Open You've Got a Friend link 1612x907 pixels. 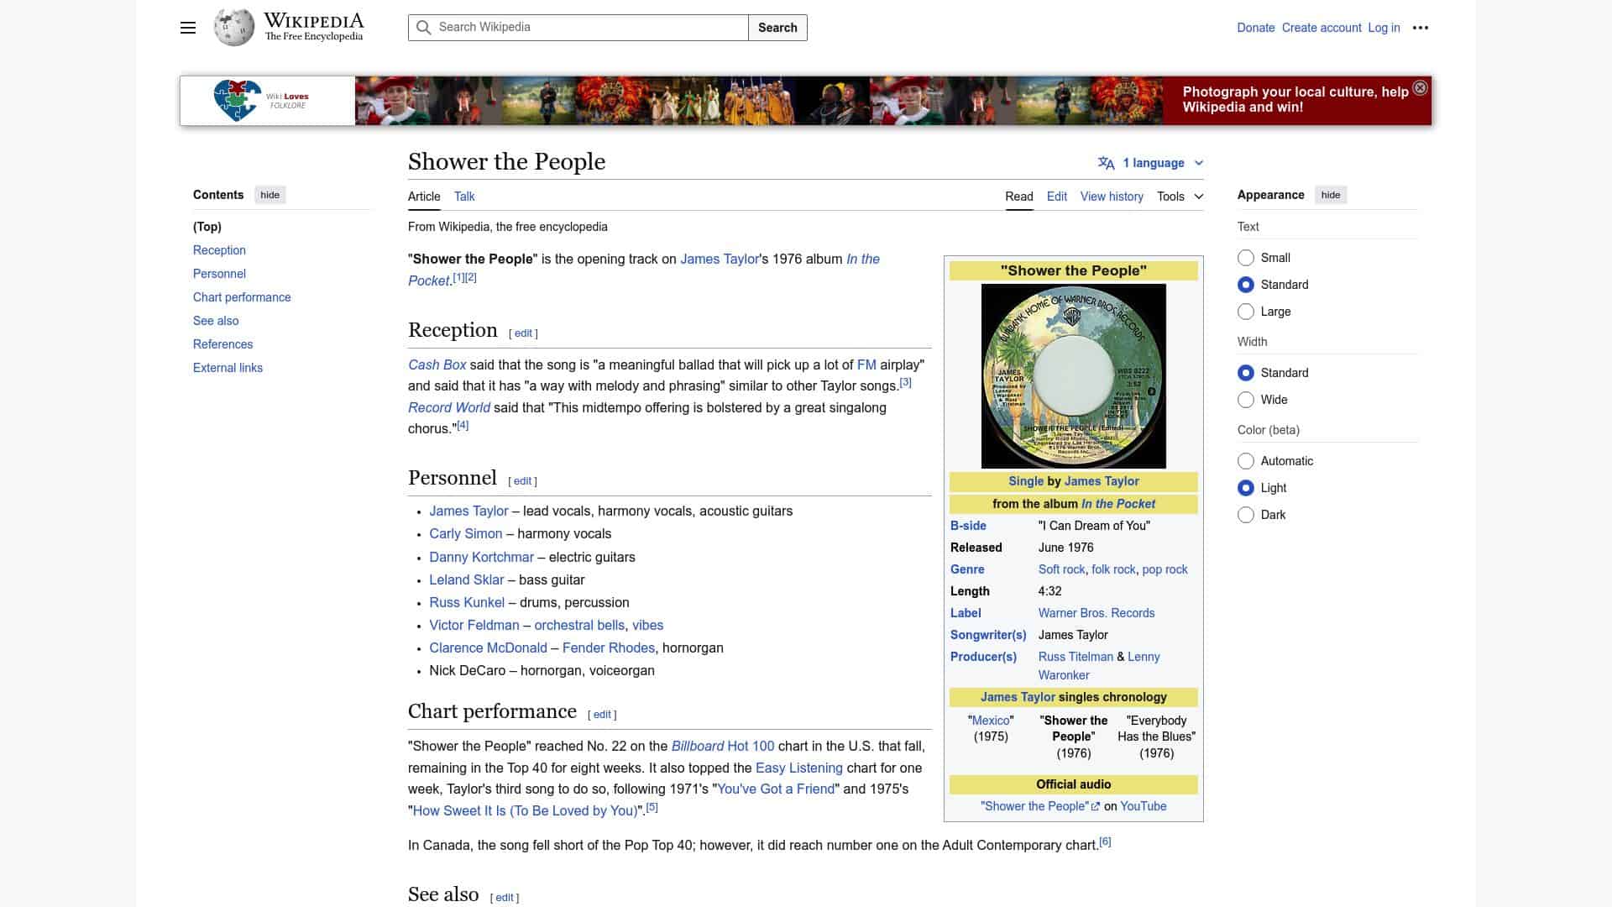pyautogui.click(x=776, y=789)
